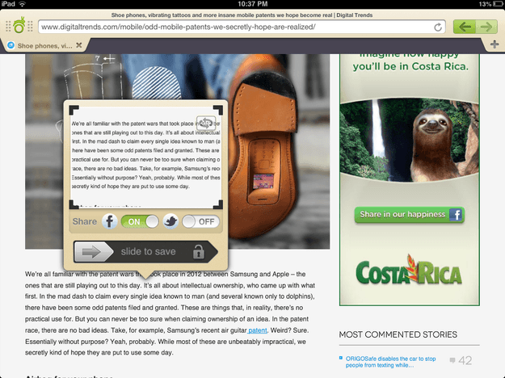Tap the green Springpad bird logo icon
505x378 pixels.
tap(19, 26)
